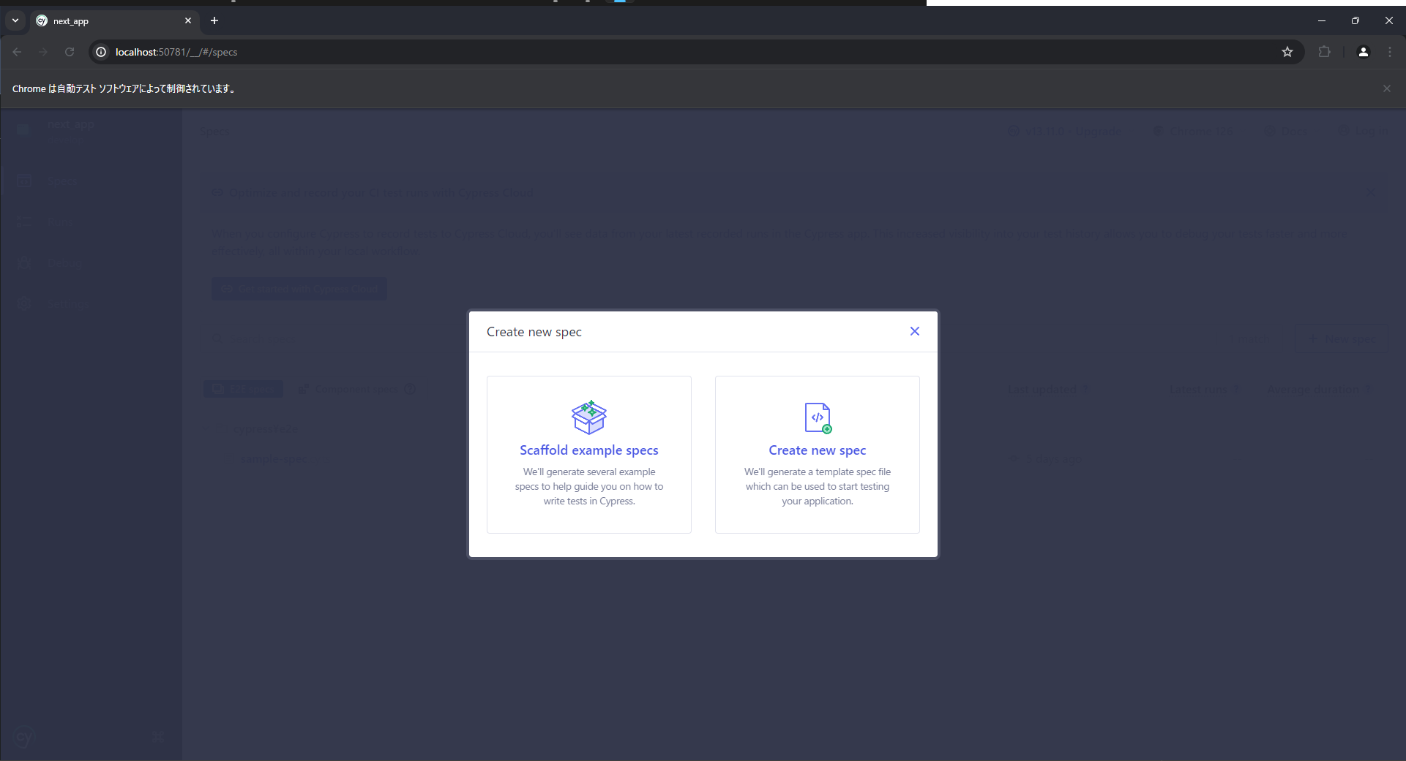Dismiss the Cypress Cloud banner
Viewport: 1406px width, 761px height.
pos(1370,192)
